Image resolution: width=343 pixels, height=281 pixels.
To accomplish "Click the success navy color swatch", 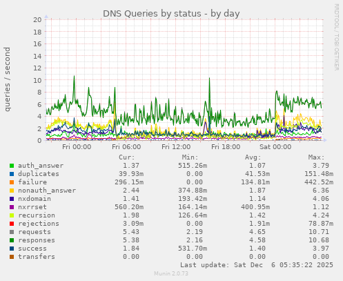I will pyautogui.click(x=12, y=249).
